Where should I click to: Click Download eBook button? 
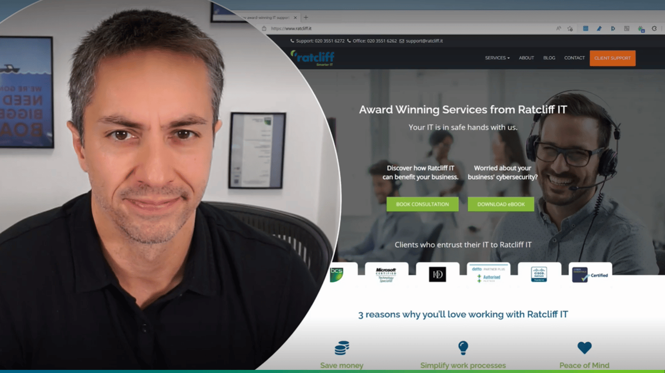click(501, 204)
